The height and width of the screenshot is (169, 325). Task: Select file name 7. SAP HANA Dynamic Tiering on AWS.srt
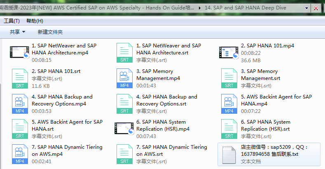172,150
